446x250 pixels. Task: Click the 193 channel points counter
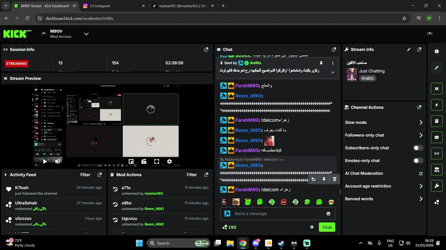229,227
